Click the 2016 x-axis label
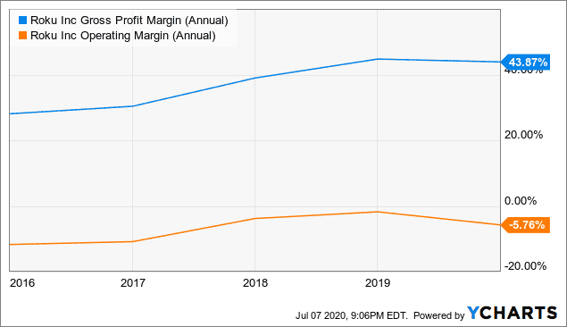Viewport: 567px width, 327px height. [x=22, y=283]
